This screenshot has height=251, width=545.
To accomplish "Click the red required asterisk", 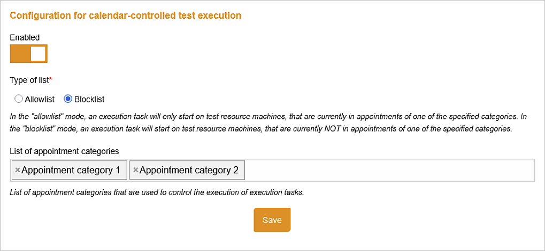I will point(50,79).
